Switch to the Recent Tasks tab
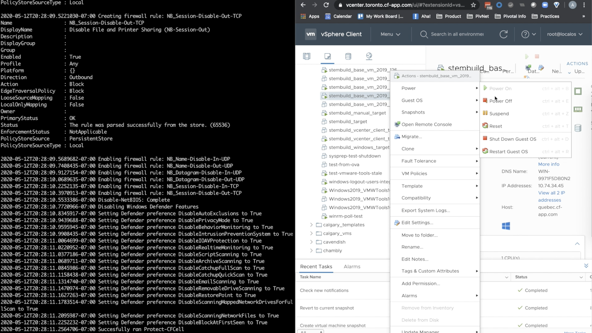Image resolution: width=592 pixels, height=333 pixels. pyautogui.click(x=316, y=267)
